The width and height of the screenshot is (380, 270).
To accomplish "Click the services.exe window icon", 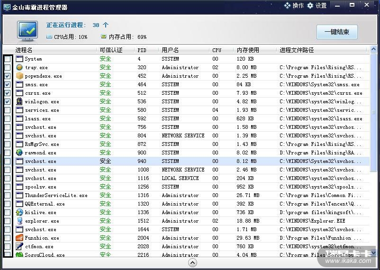I will (19, 110).
